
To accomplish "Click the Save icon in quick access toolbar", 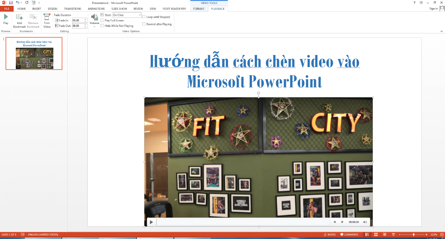I will click(x=11, y=3).
